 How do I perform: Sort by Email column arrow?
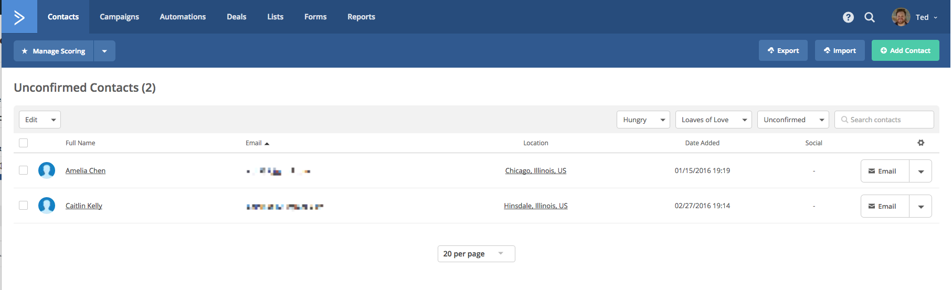coord(267,143)
